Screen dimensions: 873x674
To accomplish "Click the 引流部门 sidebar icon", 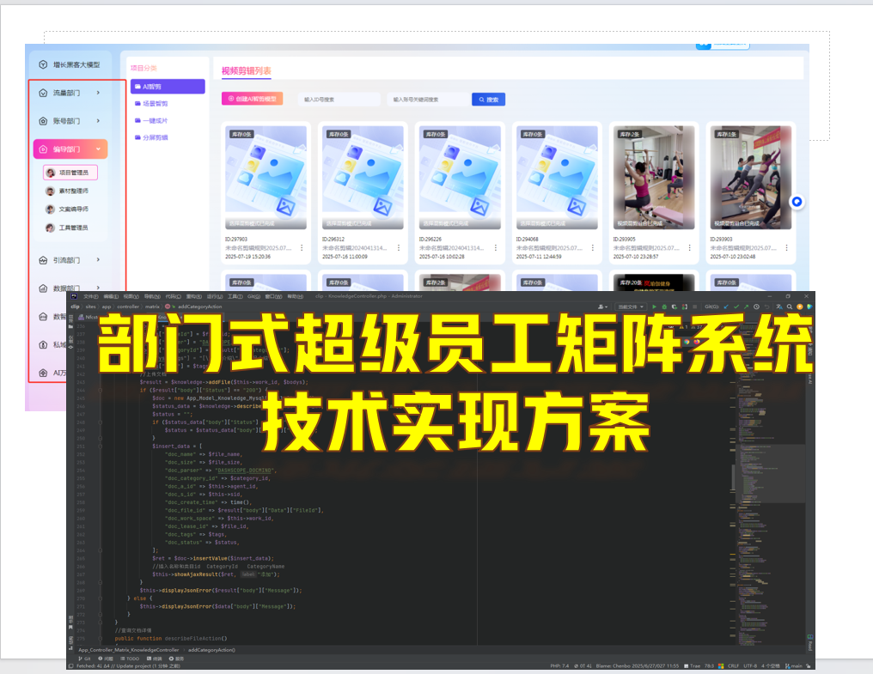I will pyautogui.click(x=43, y=260).
